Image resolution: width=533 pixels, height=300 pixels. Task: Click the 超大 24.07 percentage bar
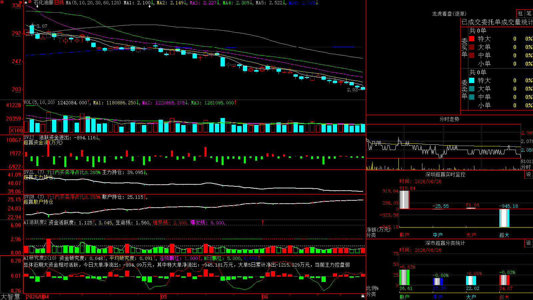(x=504, y=280)
